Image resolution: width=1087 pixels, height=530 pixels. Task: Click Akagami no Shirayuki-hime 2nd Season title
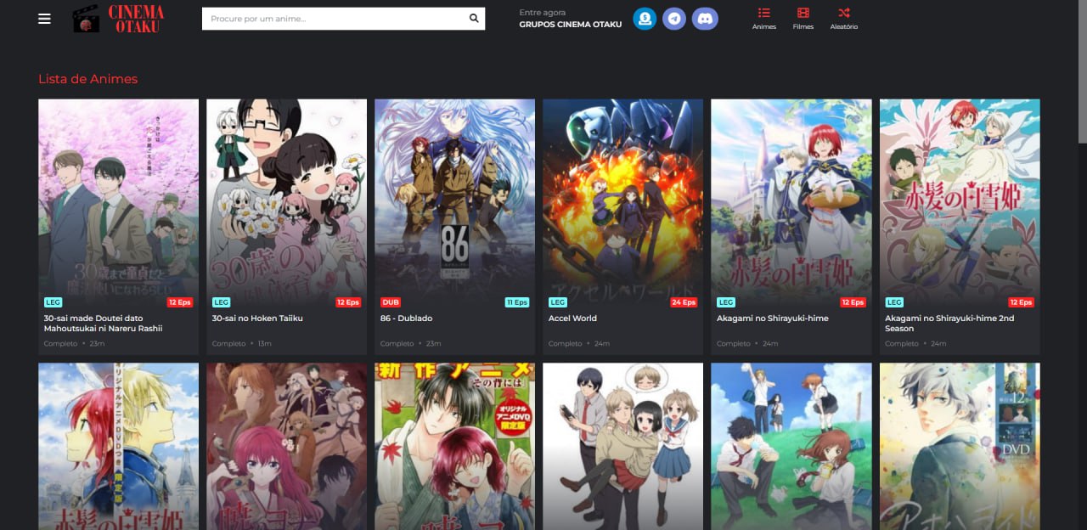coord(949,323)
